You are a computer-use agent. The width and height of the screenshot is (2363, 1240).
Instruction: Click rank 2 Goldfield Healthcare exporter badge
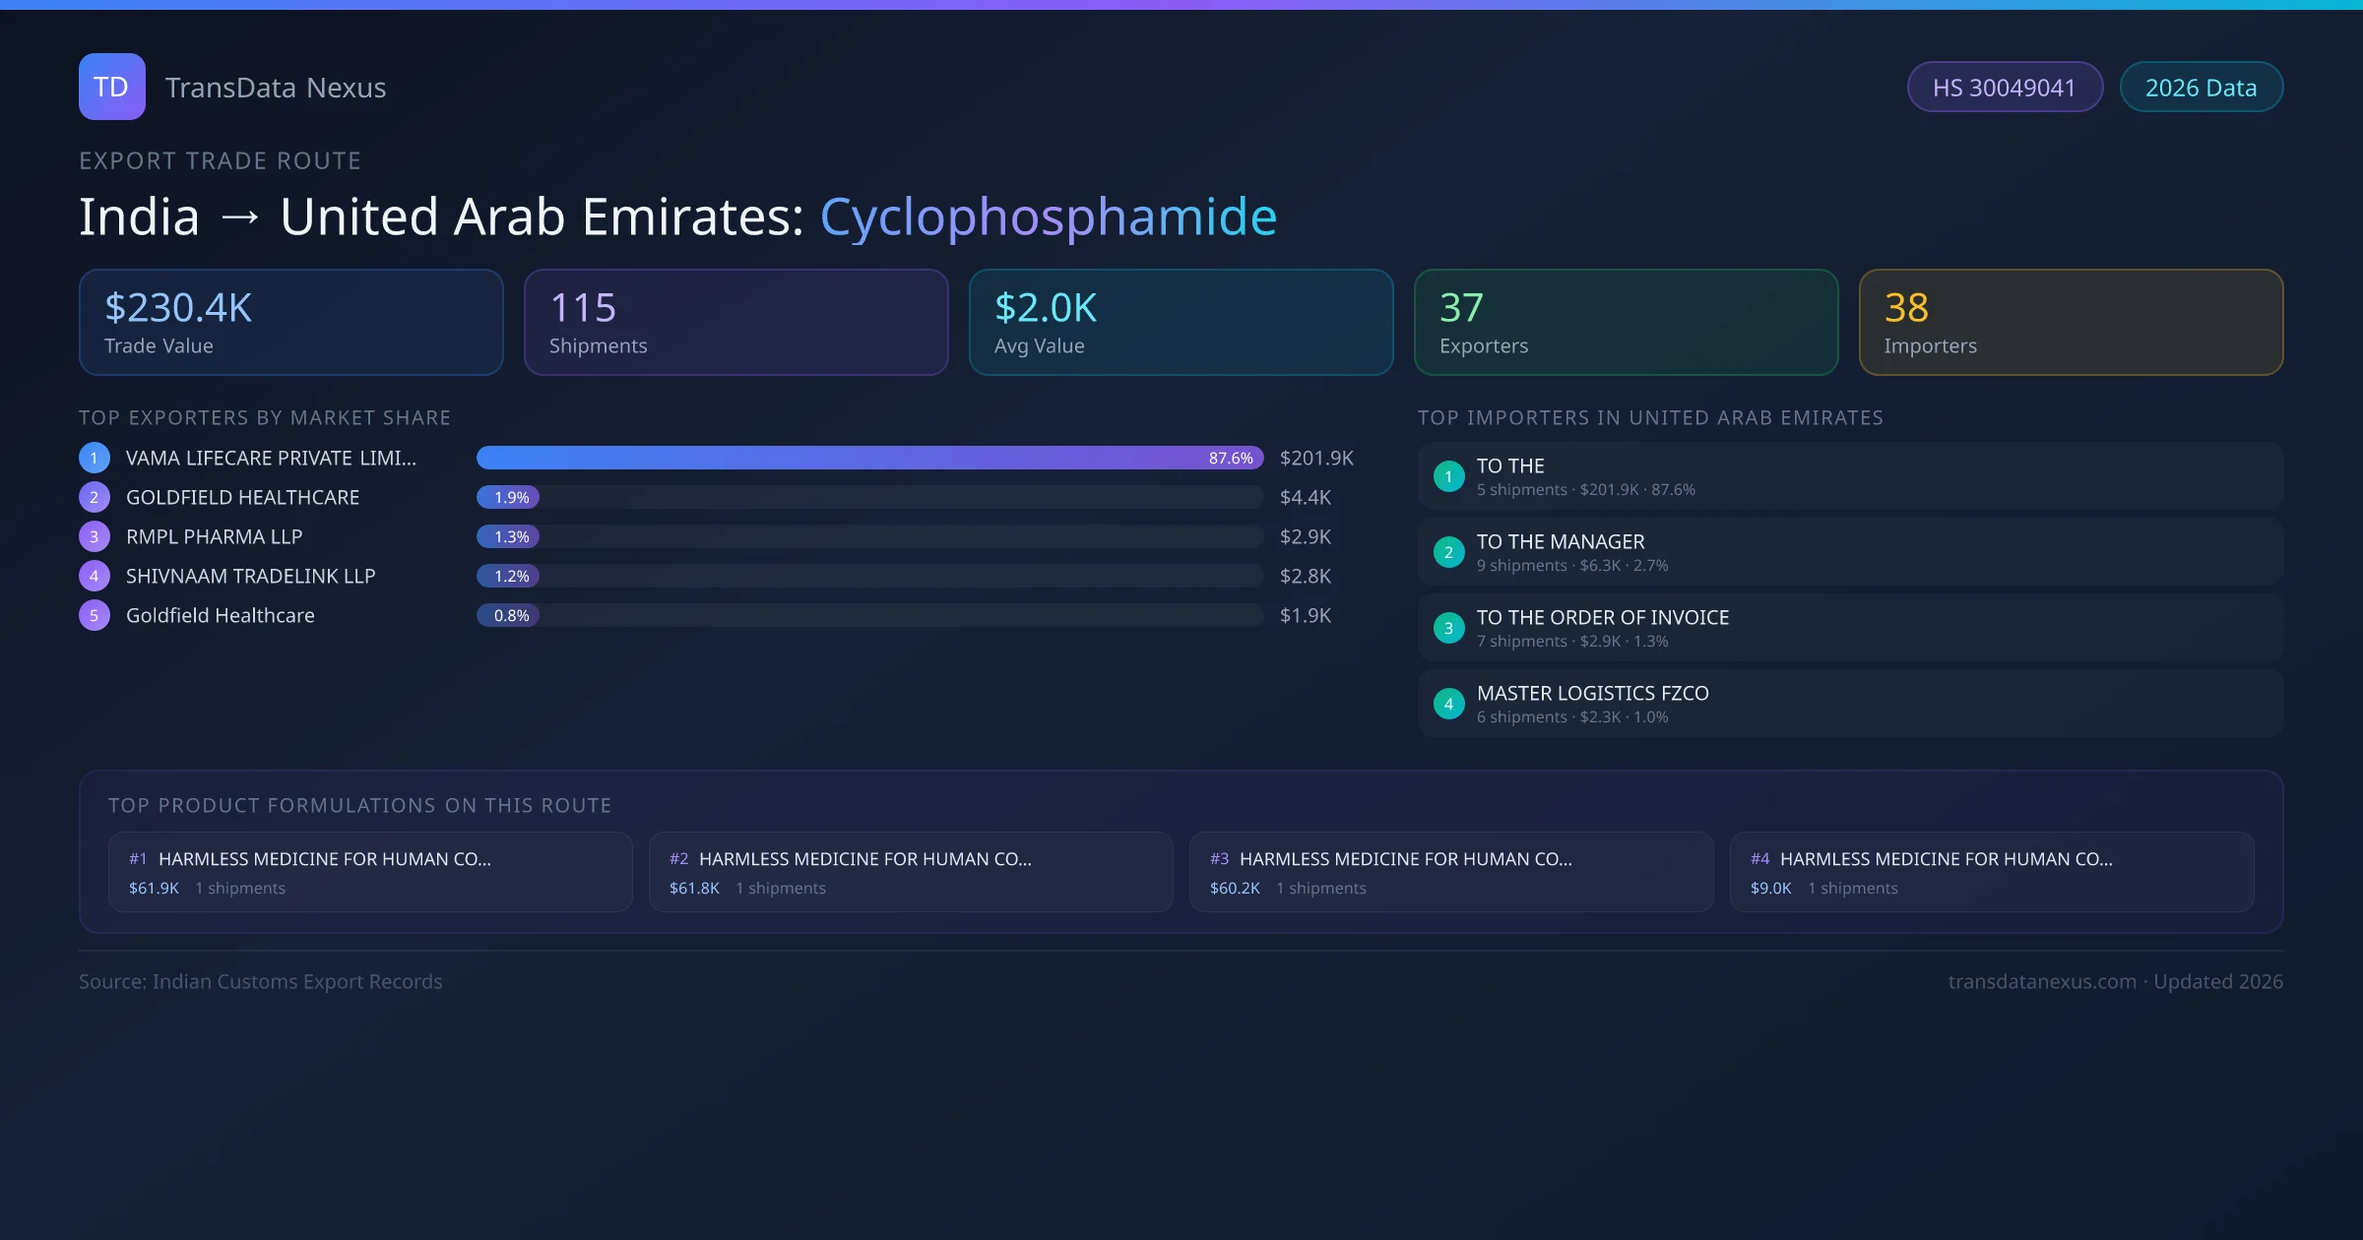pos(95,497)
